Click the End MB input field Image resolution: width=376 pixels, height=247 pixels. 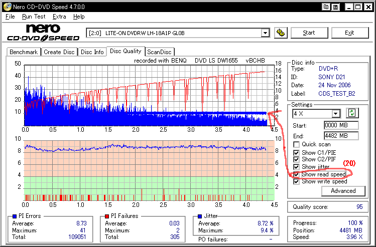tap(340, 135)
